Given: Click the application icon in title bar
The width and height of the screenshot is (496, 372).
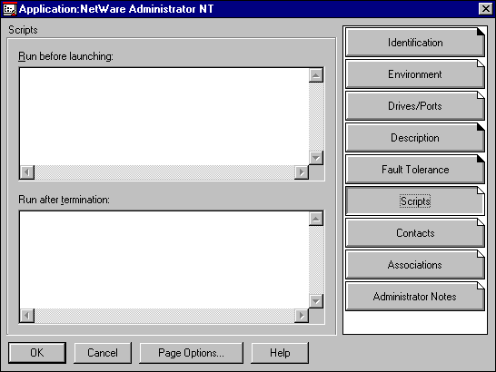Looking at the screenshot, I should (9, 9).
